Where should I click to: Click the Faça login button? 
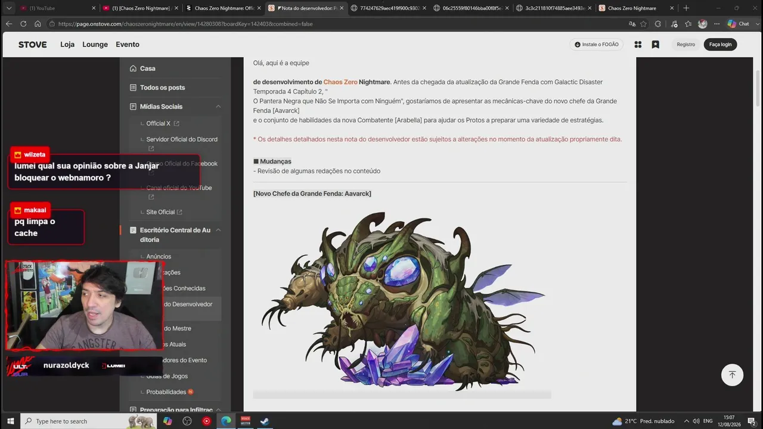[720, 45]
